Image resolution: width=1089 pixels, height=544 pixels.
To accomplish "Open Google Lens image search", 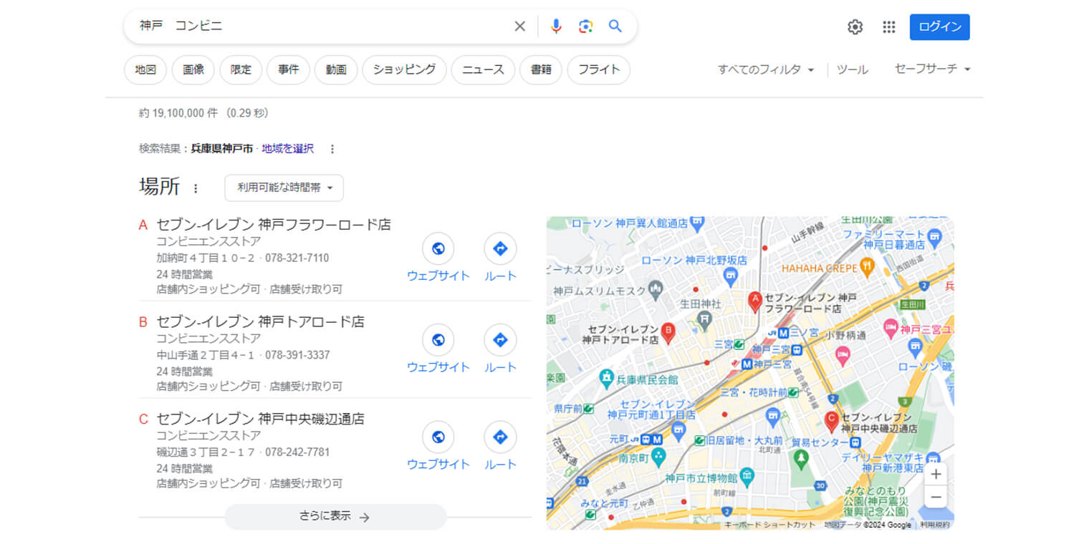I will tap(585, 26).
